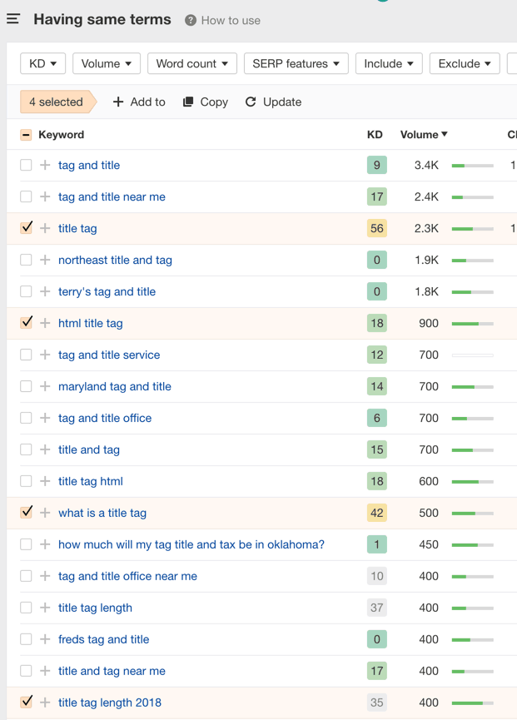Check the 'northeast title and tag' checkbox
Viewport: 517px width, 720px height.
tap(26, 260)
